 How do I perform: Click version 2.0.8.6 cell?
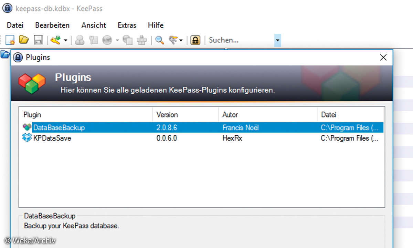(x=167, y=127)
